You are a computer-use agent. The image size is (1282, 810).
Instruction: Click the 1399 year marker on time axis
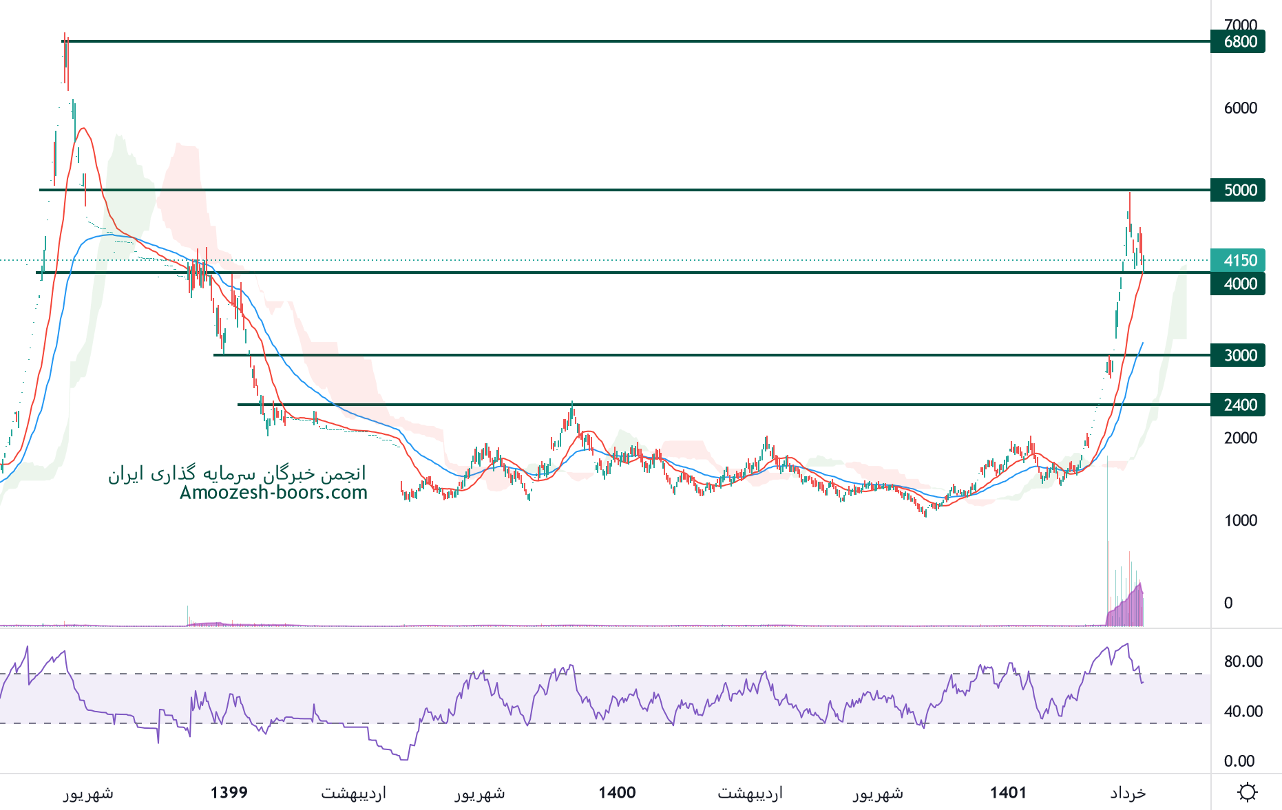(x=229, y=793)
